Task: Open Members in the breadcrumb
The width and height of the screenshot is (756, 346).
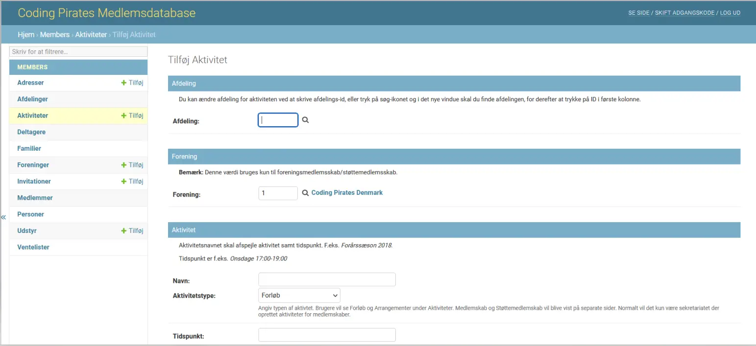Action: [x=54, y=35]
